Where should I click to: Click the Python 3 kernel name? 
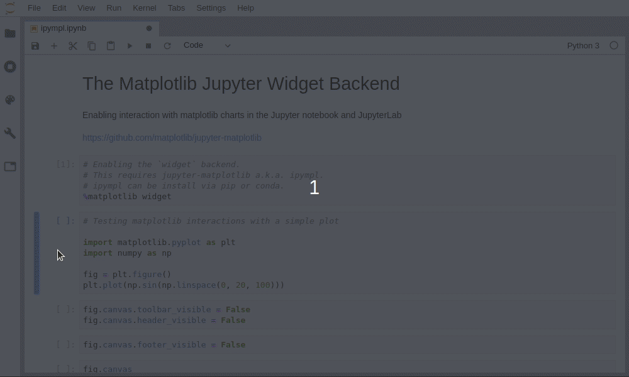(582, 45)
